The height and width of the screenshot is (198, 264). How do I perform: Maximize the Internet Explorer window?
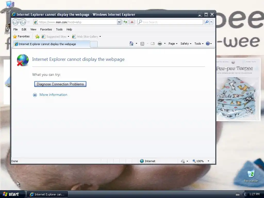[206, 14]
